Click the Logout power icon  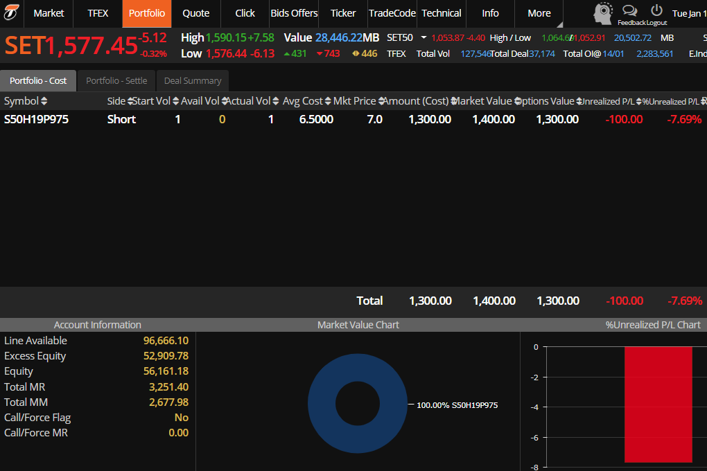pos(656,10)
